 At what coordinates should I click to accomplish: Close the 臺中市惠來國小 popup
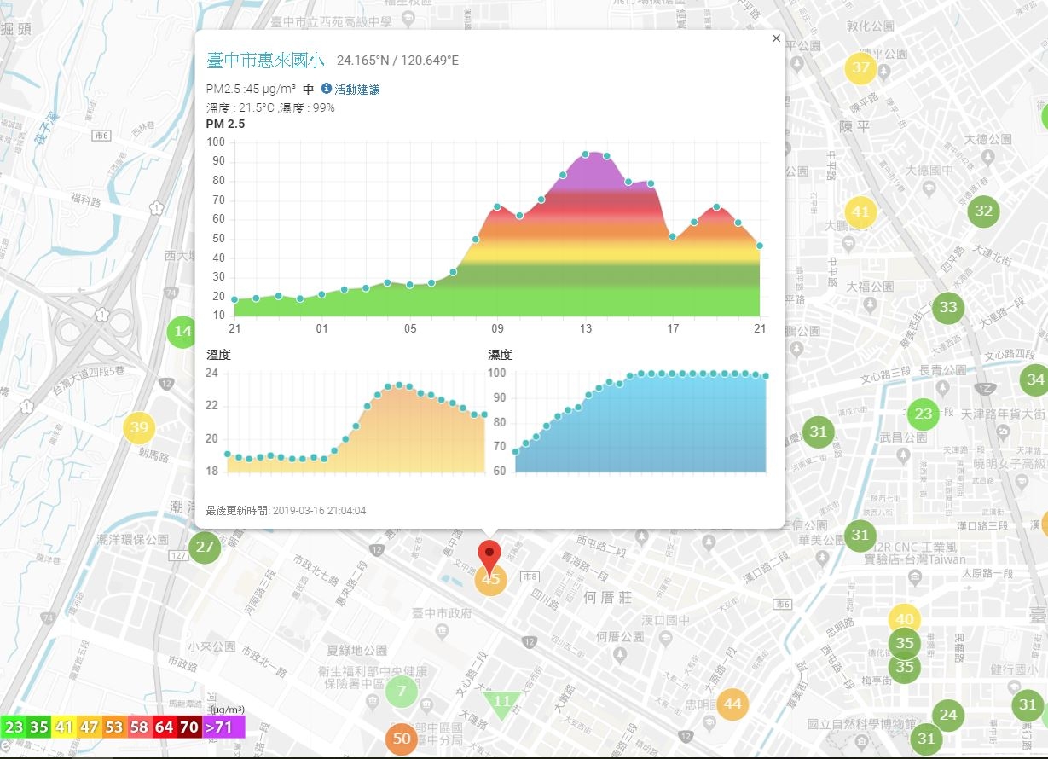775,38
